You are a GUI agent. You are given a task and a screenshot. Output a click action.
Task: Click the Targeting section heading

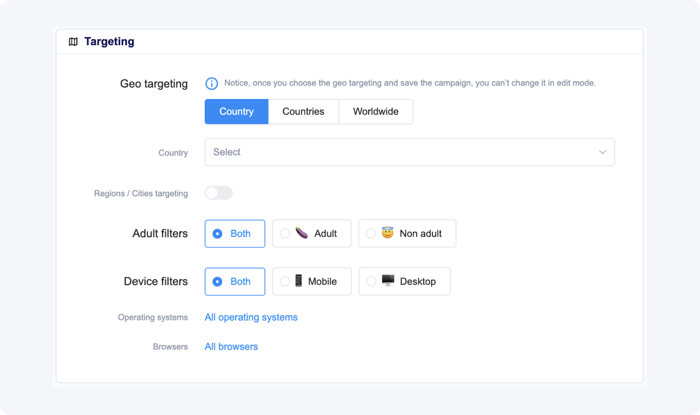109,41
